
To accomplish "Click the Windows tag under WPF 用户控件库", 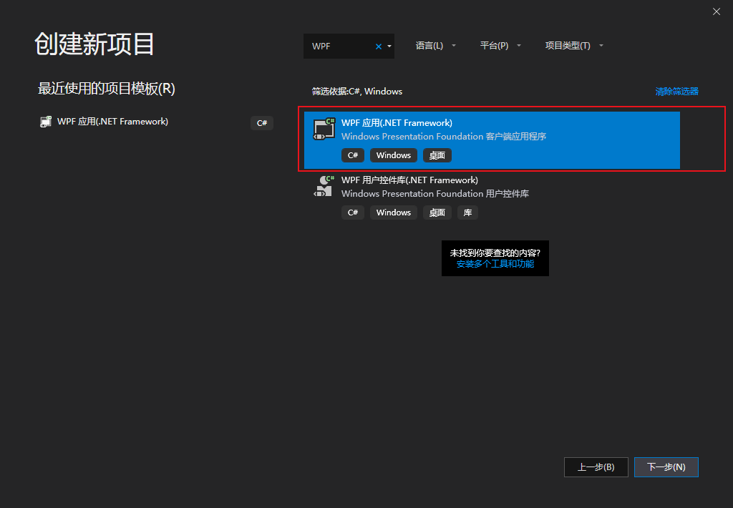I will coord(394,213).
